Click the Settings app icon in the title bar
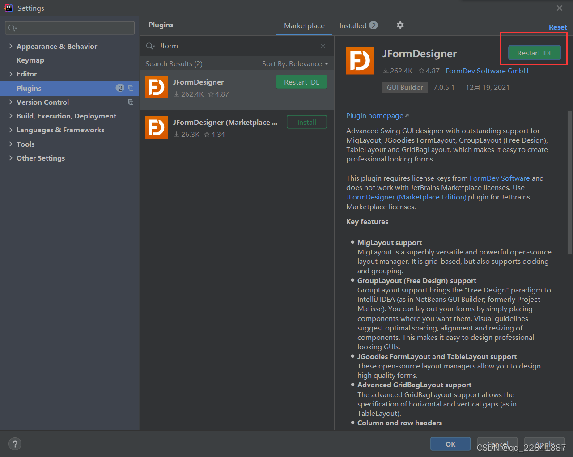The image size is (573, 457). 9,8
